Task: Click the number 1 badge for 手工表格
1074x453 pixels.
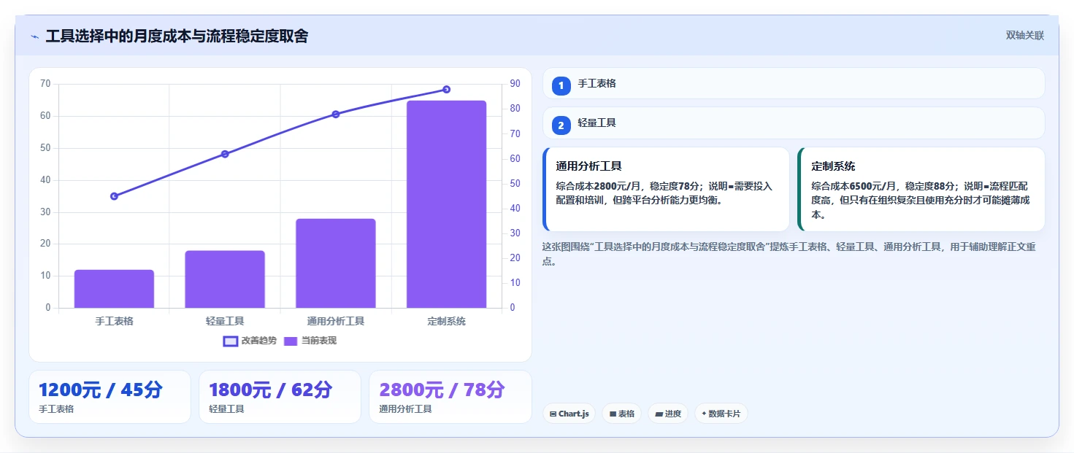Action: click(x=561, y=86)
